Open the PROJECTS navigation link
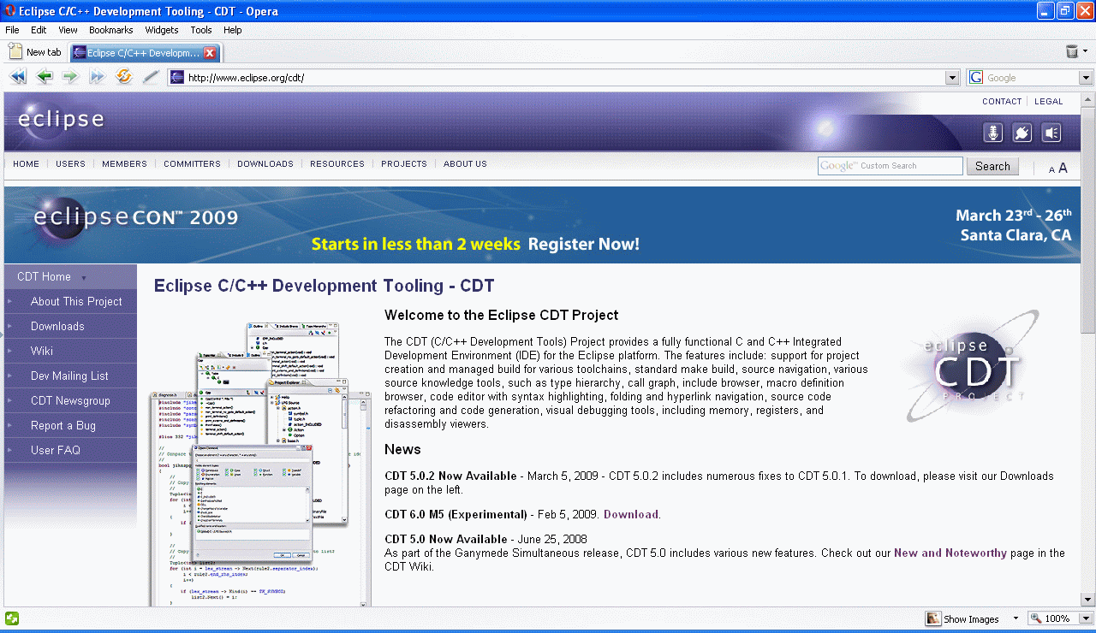The image size is (1096, 633). pos(404,163)
